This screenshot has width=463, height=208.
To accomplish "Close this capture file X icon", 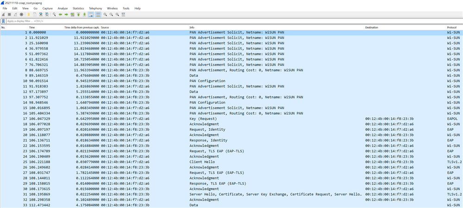I will click(x=41, y=14).
